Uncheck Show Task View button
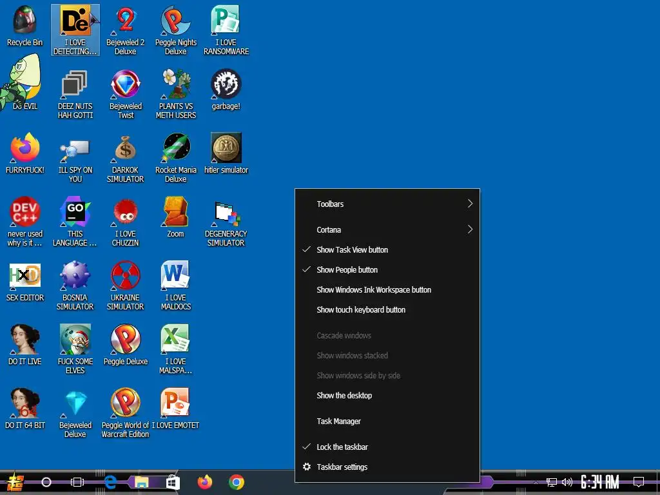 (x=387, y=249)
